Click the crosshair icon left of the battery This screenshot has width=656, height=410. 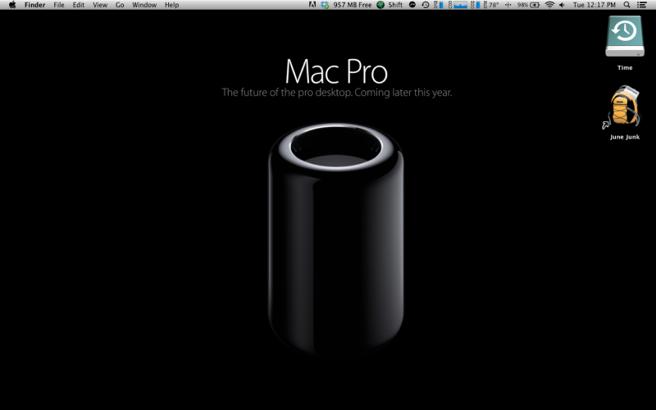tap(508, 5)
